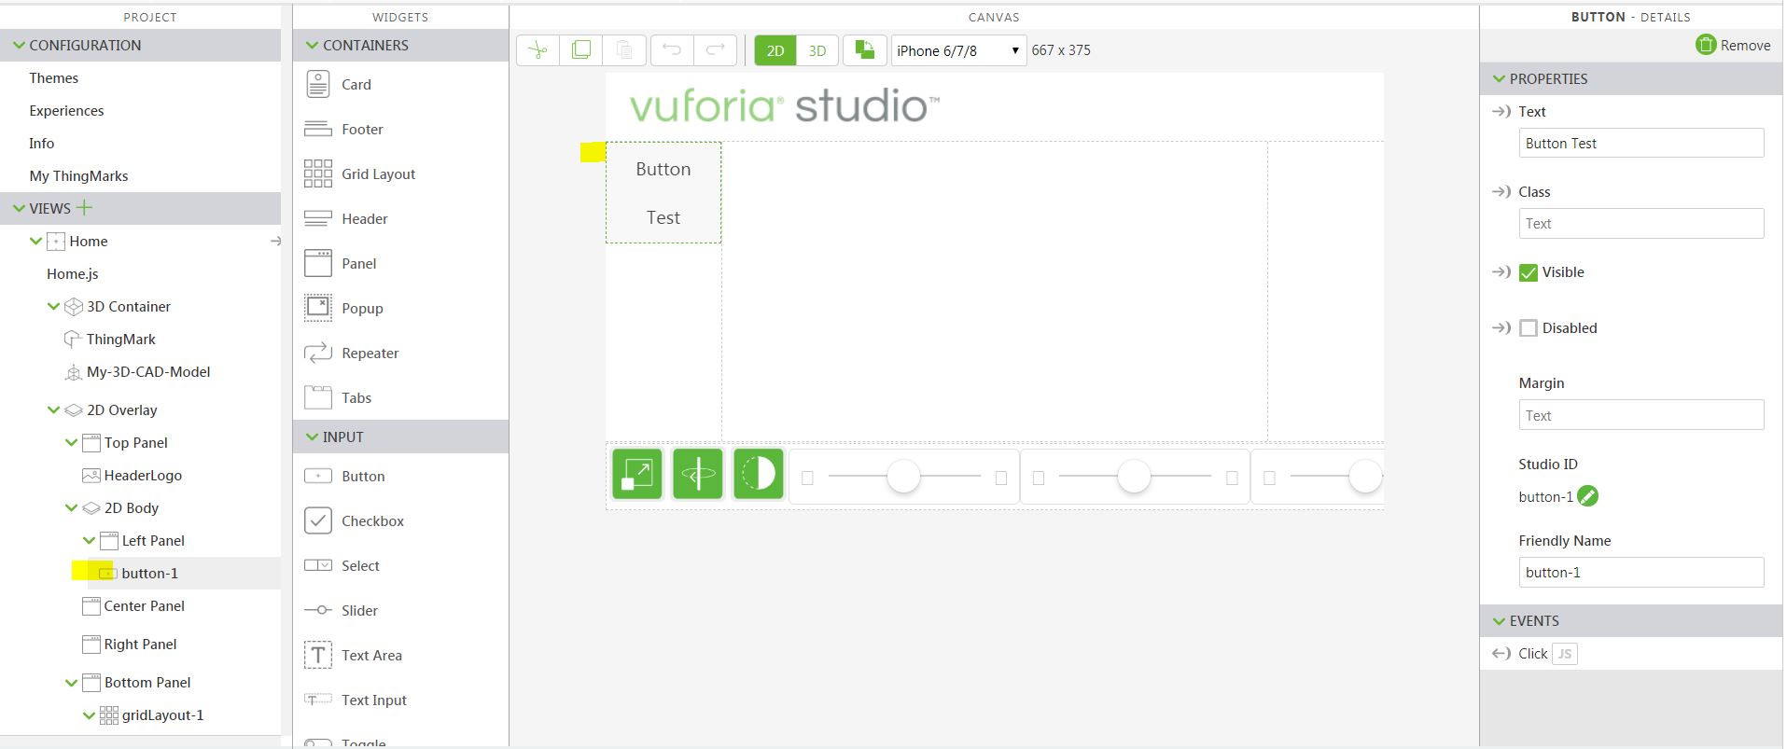Collapse the INPUT widget section
The width and height of the screenshot is (1787, 749).
(313, 437)
